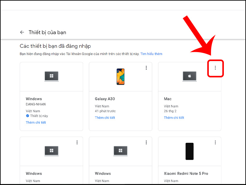Open three-dot menu on bottom-left Windows card

[77, 142]
